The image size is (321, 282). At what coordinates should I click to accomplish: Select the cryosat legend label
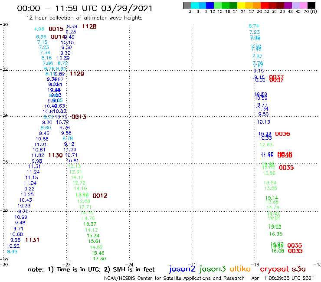tap(274, 269)
